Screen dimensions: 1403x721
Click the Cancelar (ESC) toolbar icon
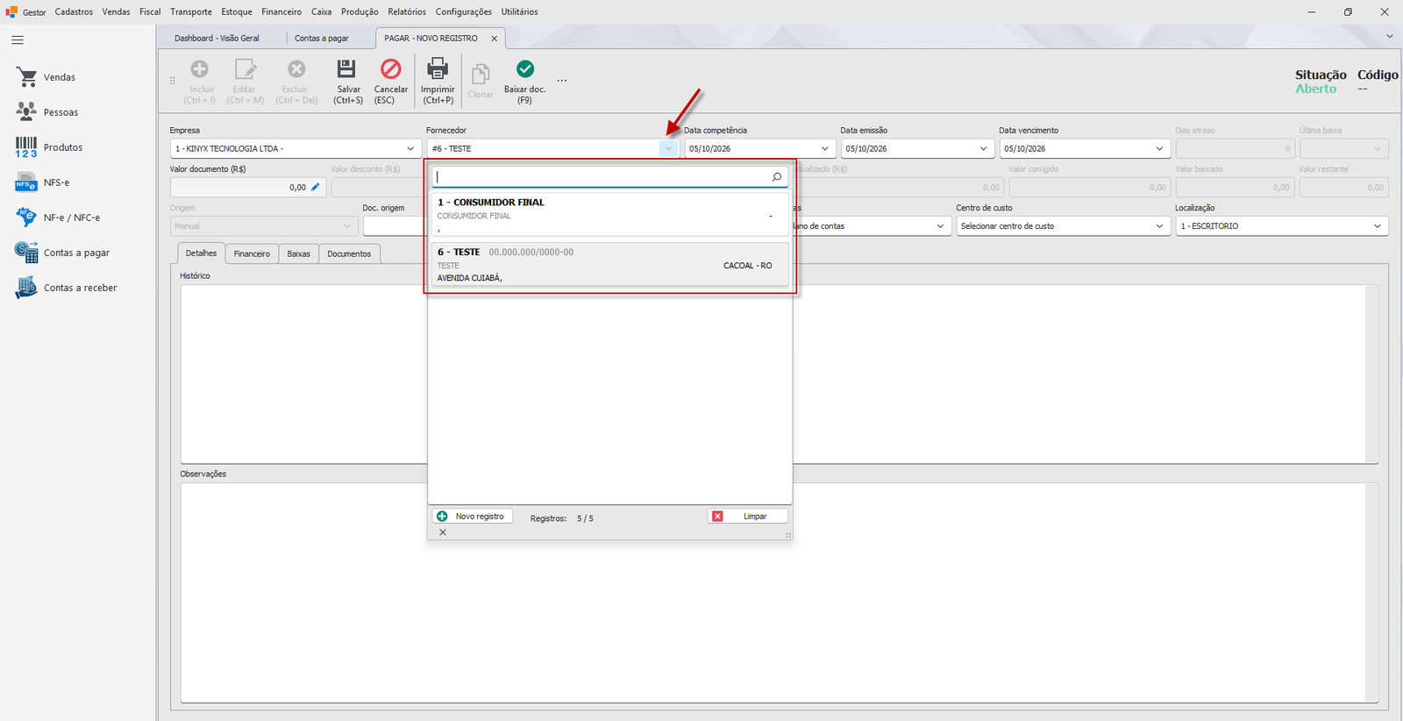[390, 68]
